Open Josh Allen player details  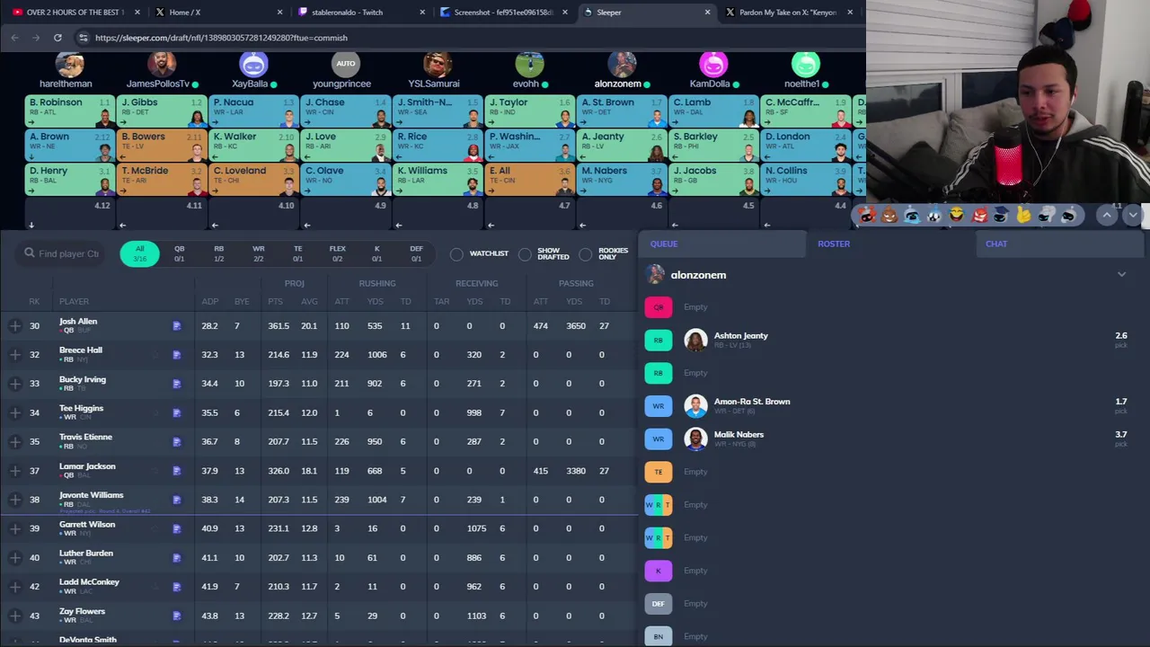[x=78, y=322]
